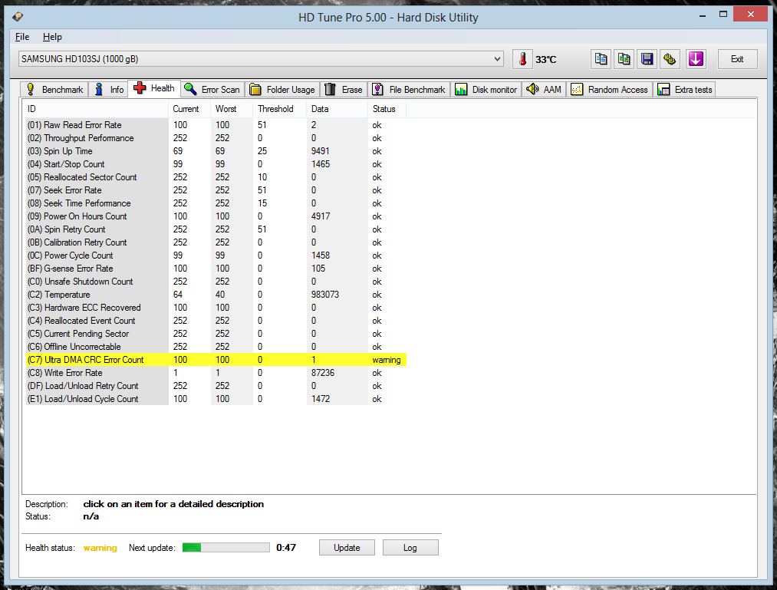Sort by the ID column header
Screen dimensions: 777x590
(x=95, y=109)
